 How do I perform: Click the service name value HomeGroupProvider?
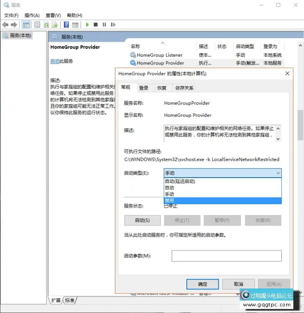pos(187,103)
